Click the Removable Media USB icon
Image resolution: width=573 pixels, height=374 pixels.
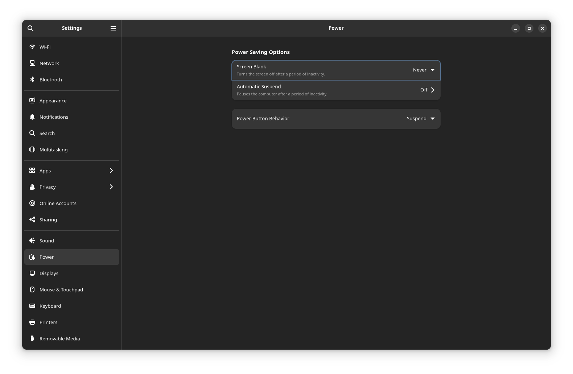click(32, 338)
